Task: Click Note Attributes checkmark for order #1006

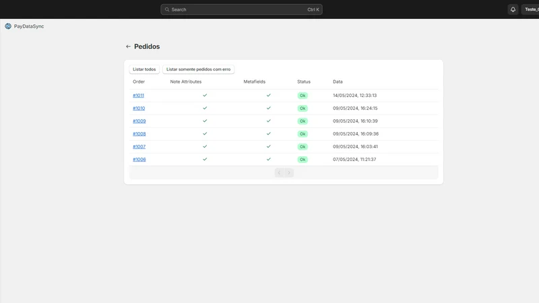Action: point(205,159)
